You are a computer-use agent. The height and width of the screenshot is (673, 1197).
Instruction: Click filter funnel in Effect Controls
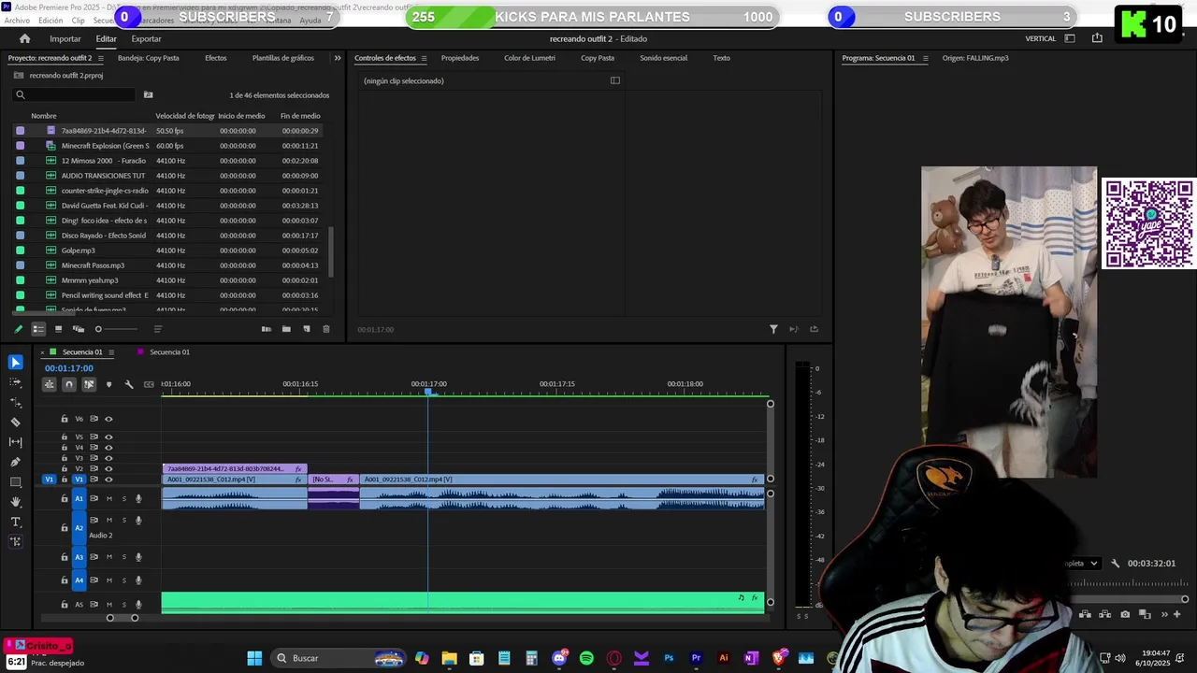click(x=773, y=329)
